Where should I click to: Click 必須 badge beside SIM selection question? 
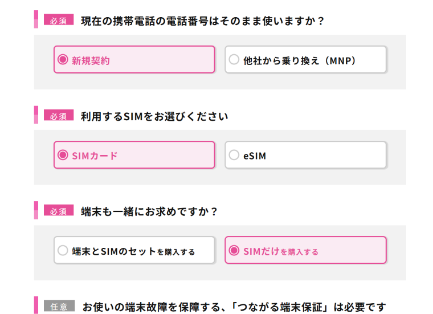[x=59, y=116]
